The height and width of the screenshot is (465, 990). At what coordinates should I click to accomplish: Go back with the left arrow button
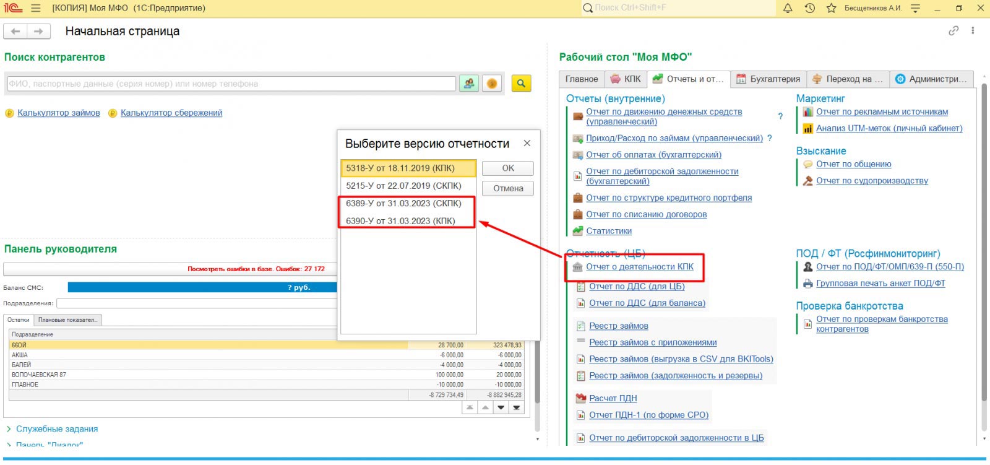(16, 31)
